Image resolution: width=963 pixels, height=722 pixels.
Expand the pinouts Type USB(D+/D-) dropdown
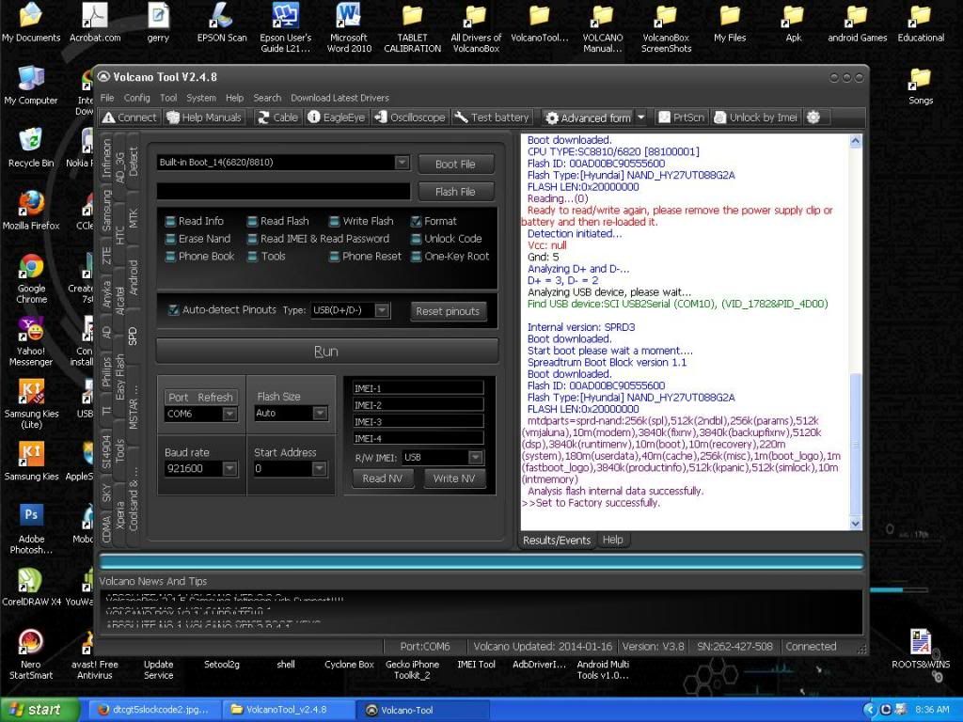(x=382, y=310)
